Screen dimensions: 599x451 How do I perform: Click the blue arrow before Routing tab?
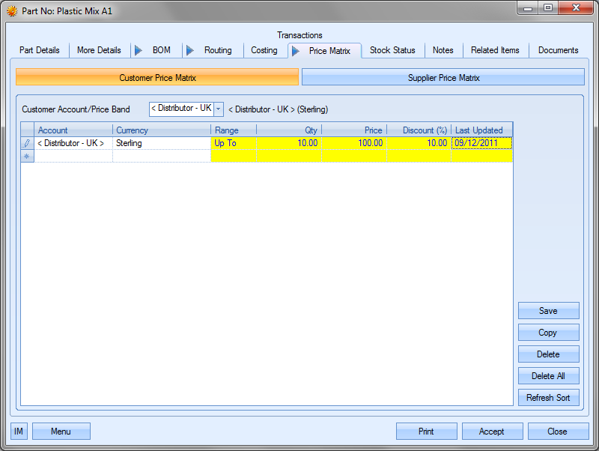click(x=190, y=50)
